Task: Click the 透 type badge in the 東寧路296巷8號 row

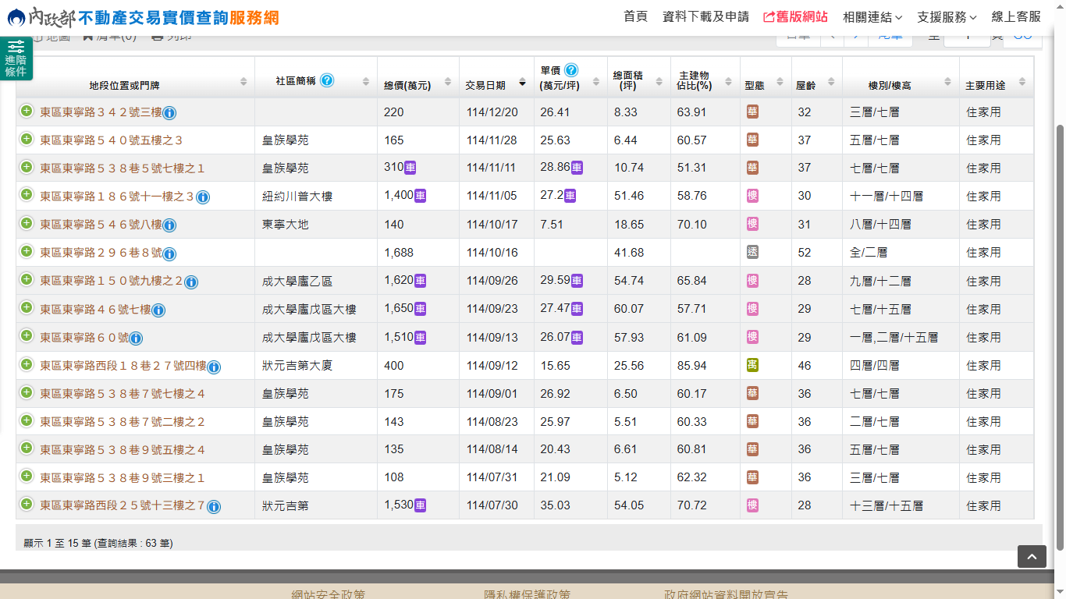Action: point(752,253)
